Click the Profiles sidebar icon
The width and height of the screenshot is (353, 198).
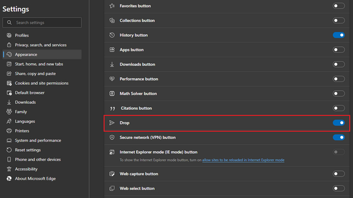click(x=9, y=35)
